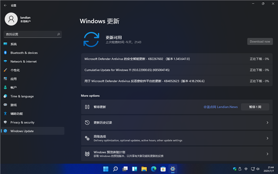Select Bluetooth & devices in sidebar

click(32, 52)
